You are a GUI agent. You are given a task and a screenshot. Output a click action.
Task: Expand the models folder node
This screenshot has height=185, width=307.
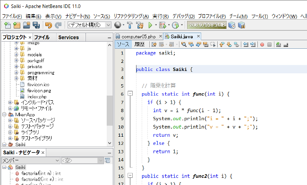pos(17,54)
